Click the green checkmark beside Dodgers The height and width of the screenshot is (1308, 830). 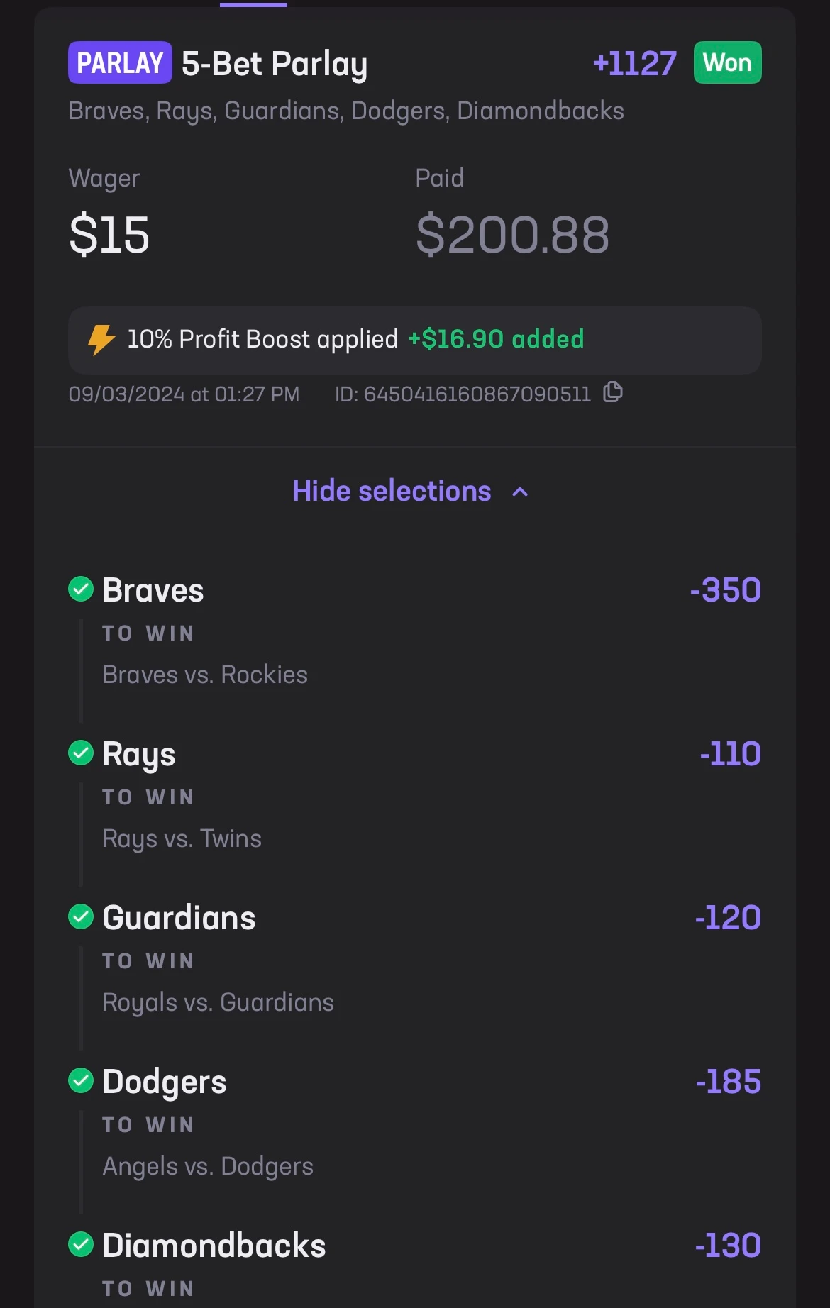81,1080
